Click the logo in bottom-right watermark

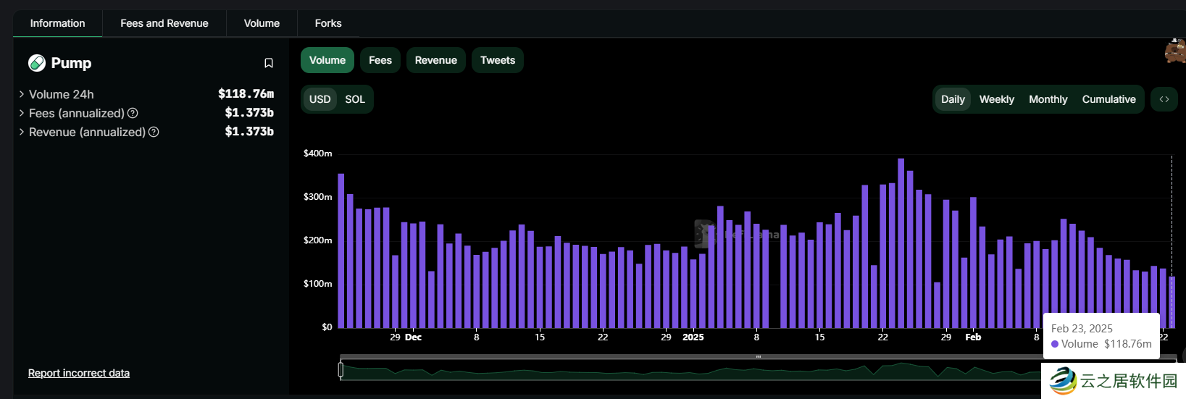coord(1063,381)
